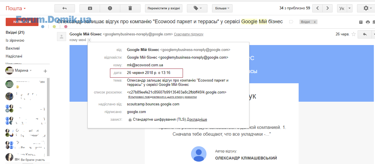This screenshot has height=164, width=375.
Task: Start new Hangouts chat with plus icon
Action: point(45,71)
